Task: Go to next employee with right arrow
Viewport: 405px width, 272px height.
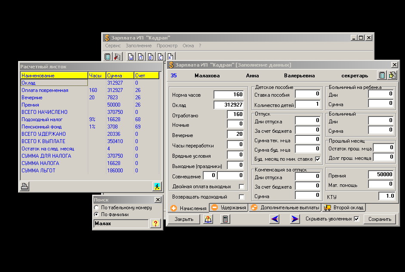Action: click(295, 219)
